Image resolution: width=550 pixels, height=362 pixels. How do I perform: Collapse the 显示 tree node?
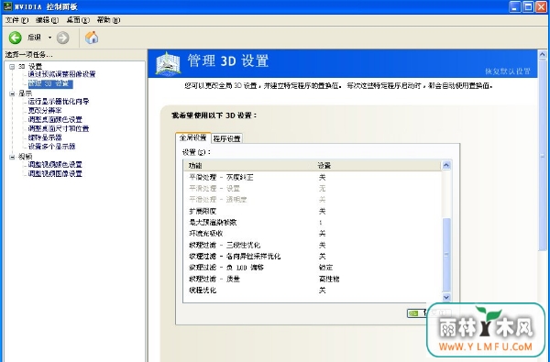pos(12,93)
